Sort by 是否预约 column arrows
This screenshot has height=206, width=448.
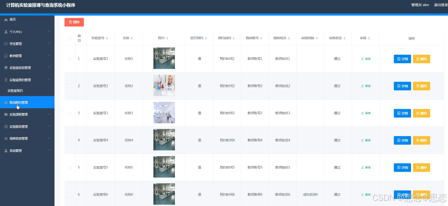206,38
